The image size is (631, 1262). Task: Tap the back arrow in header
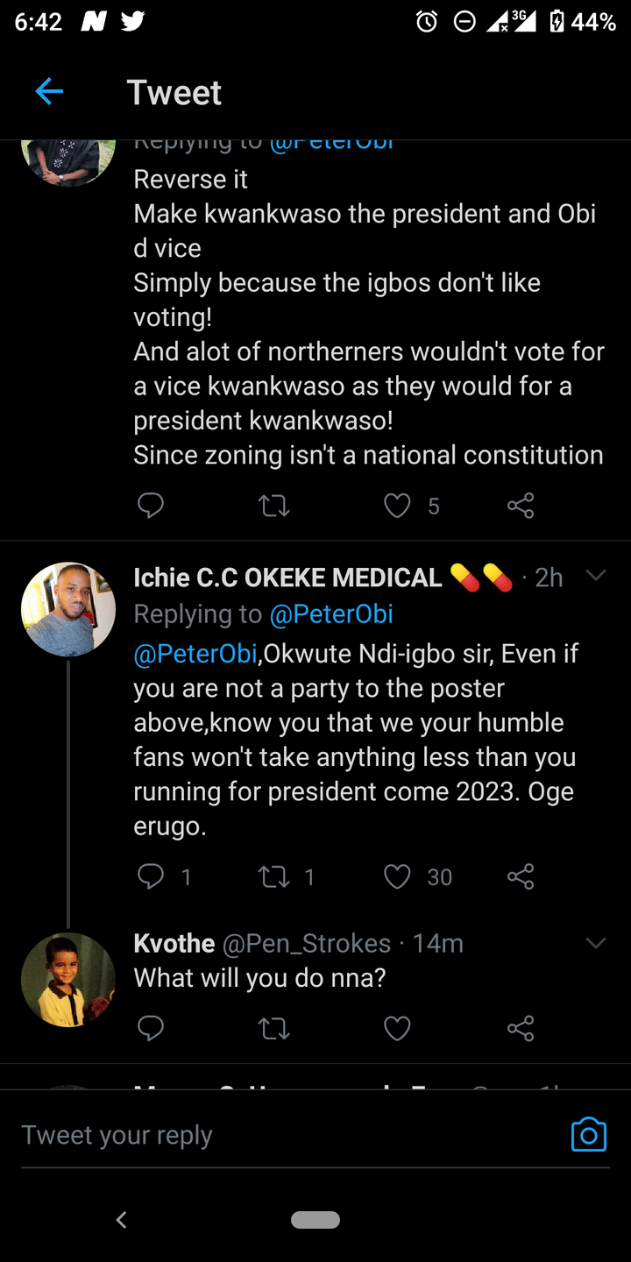[x=49, y=91]
